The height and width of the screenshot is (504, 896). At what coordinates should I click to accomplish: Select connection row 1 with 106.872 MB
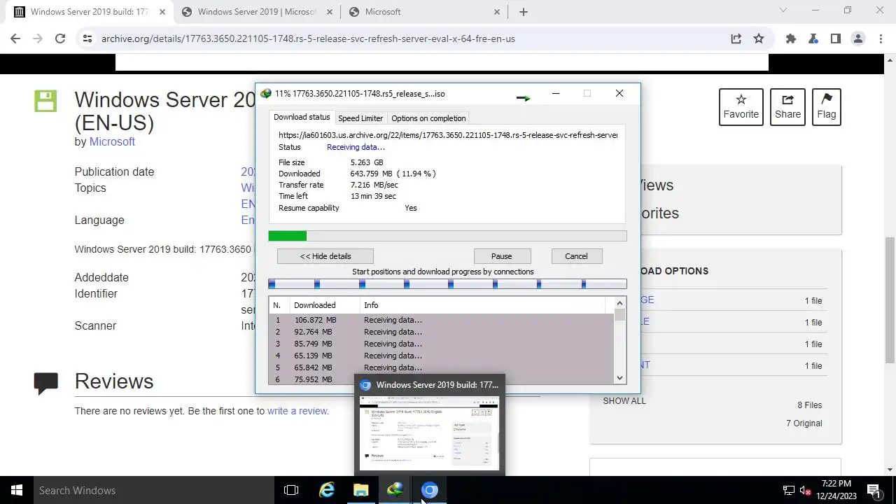coord(441,320)
